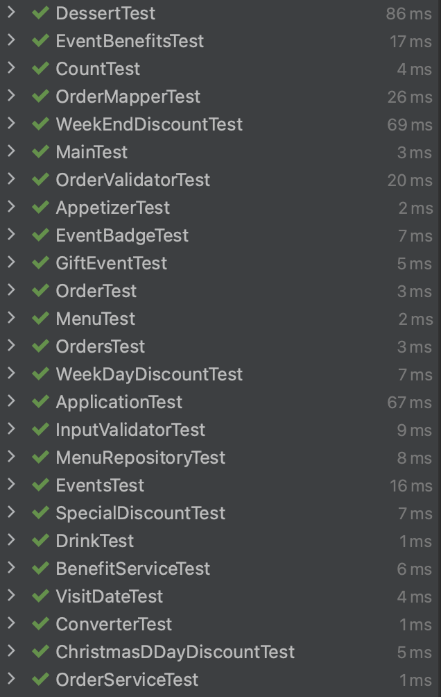
Task: Click the passed icon next to ApplicationTest
Action: (x=40, y=402)
